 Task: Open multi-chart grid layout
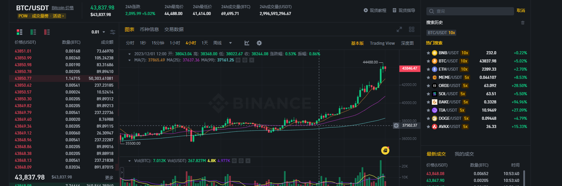coord(412,29)
